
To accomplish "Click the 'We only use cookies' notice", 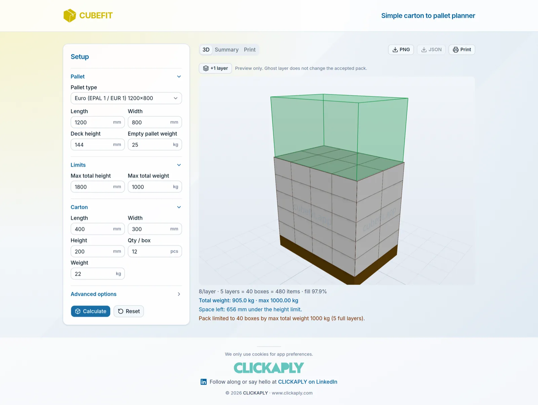I will (269, 354).
